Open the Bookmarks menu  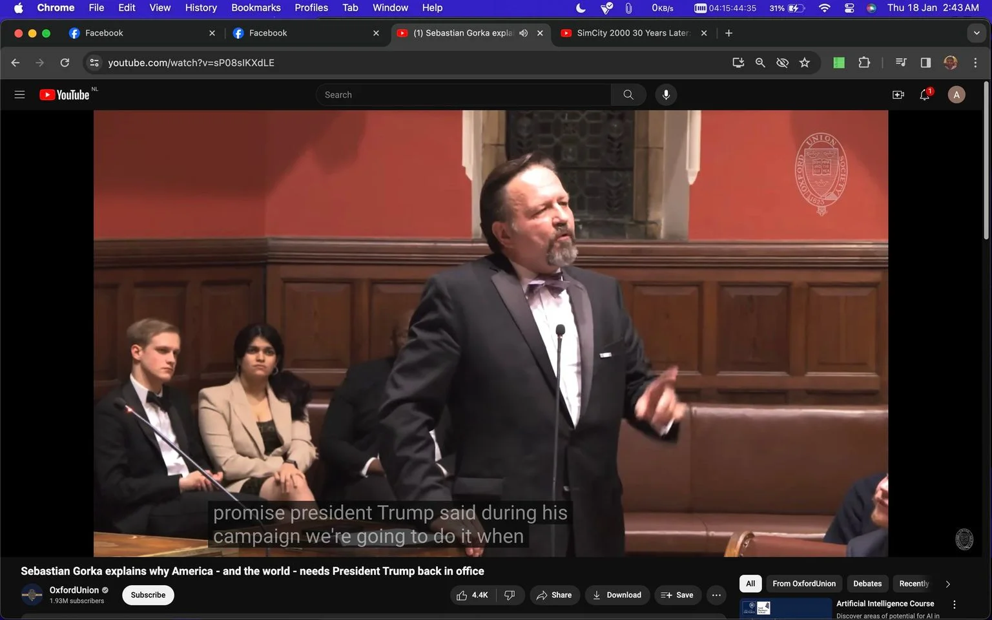point(256,8)
